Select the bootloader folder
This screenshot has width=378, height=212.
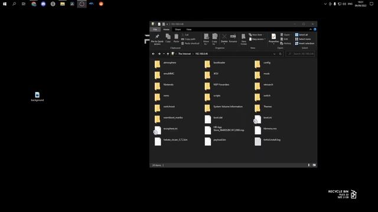click(215, 64)
